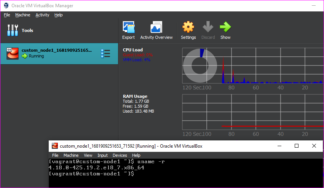
Task: Click the RAM Usage history graph
Action: pyautogui.click(x=253, y=112)
